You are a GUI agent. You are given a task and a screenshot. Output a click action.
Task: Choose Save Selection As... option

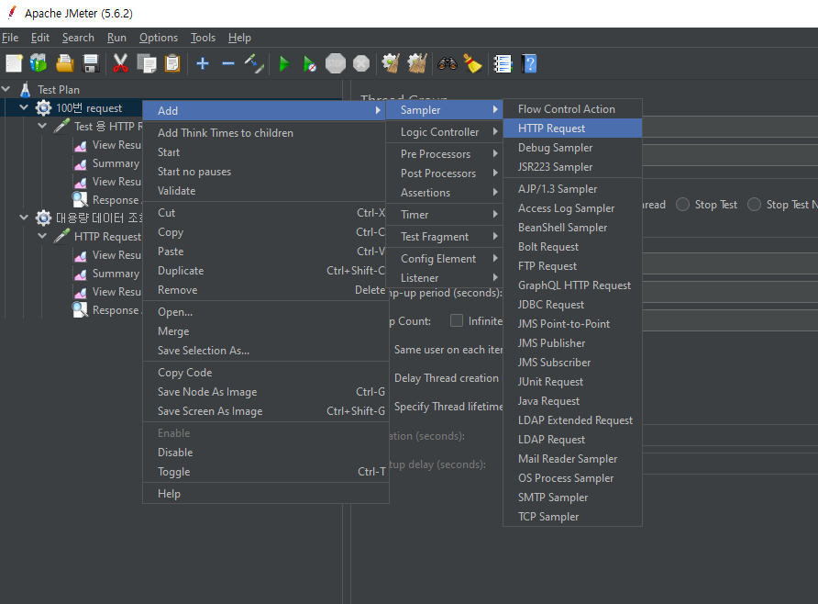point(266,351)
